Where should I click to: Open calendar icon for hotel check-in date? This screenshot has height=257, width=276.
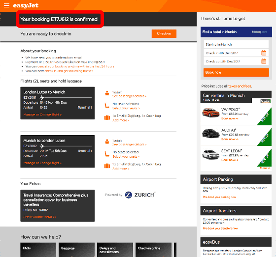(264, 53)
